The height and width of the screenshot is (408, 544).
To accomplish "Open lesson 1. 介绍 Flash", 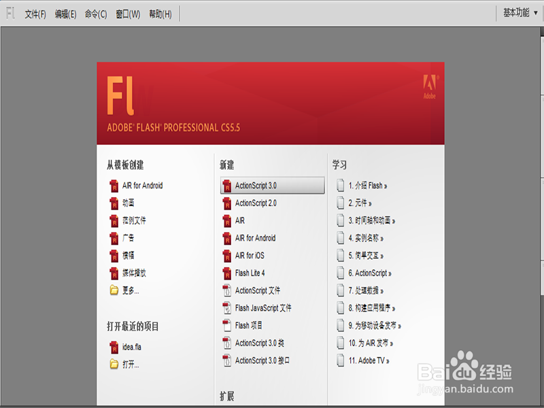I will pos(368,186).
